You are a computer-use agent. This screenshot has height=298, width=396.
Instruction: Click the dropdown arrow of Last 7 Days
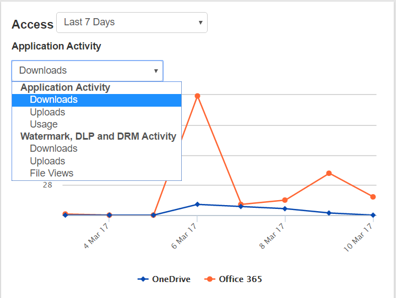[200, 23]
